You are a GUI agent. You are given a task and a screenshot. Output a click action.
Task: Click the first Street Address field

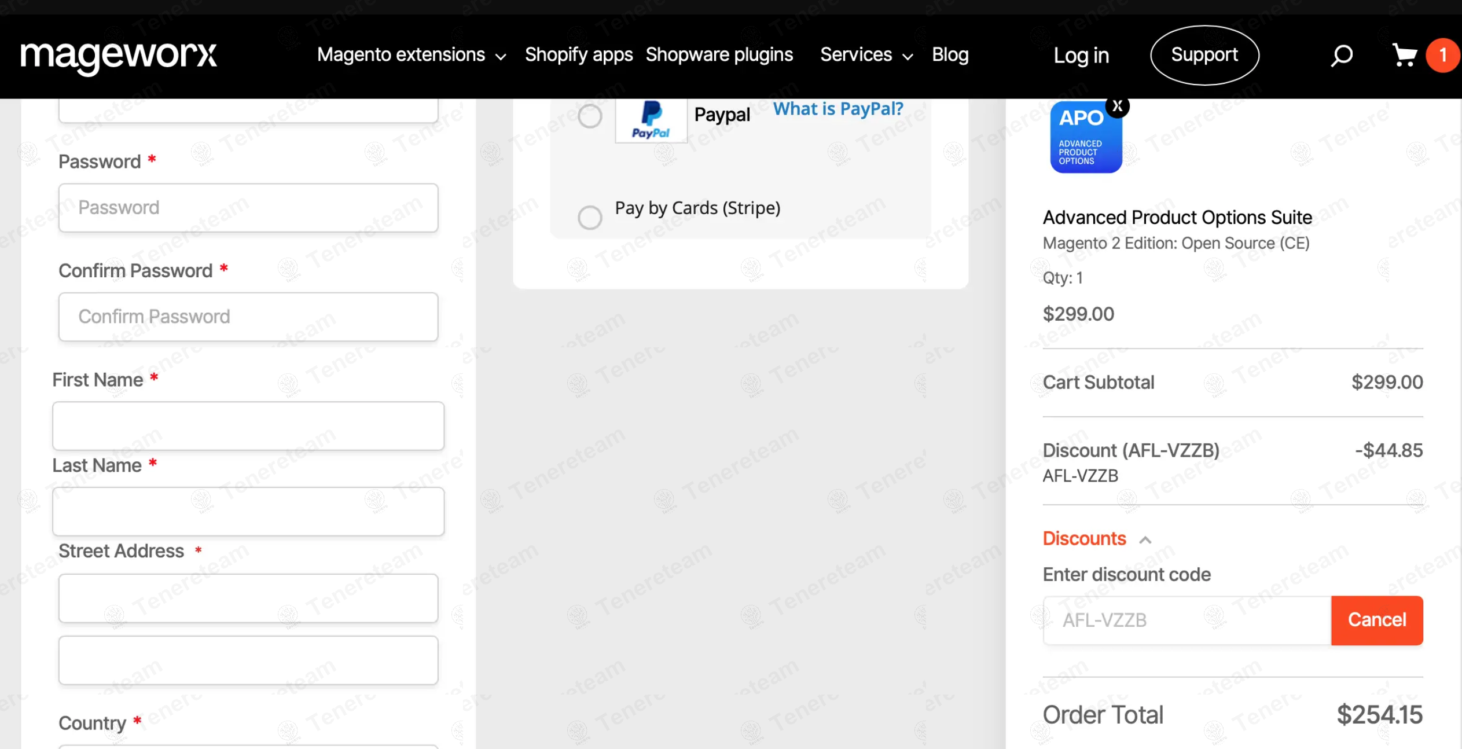248,598
